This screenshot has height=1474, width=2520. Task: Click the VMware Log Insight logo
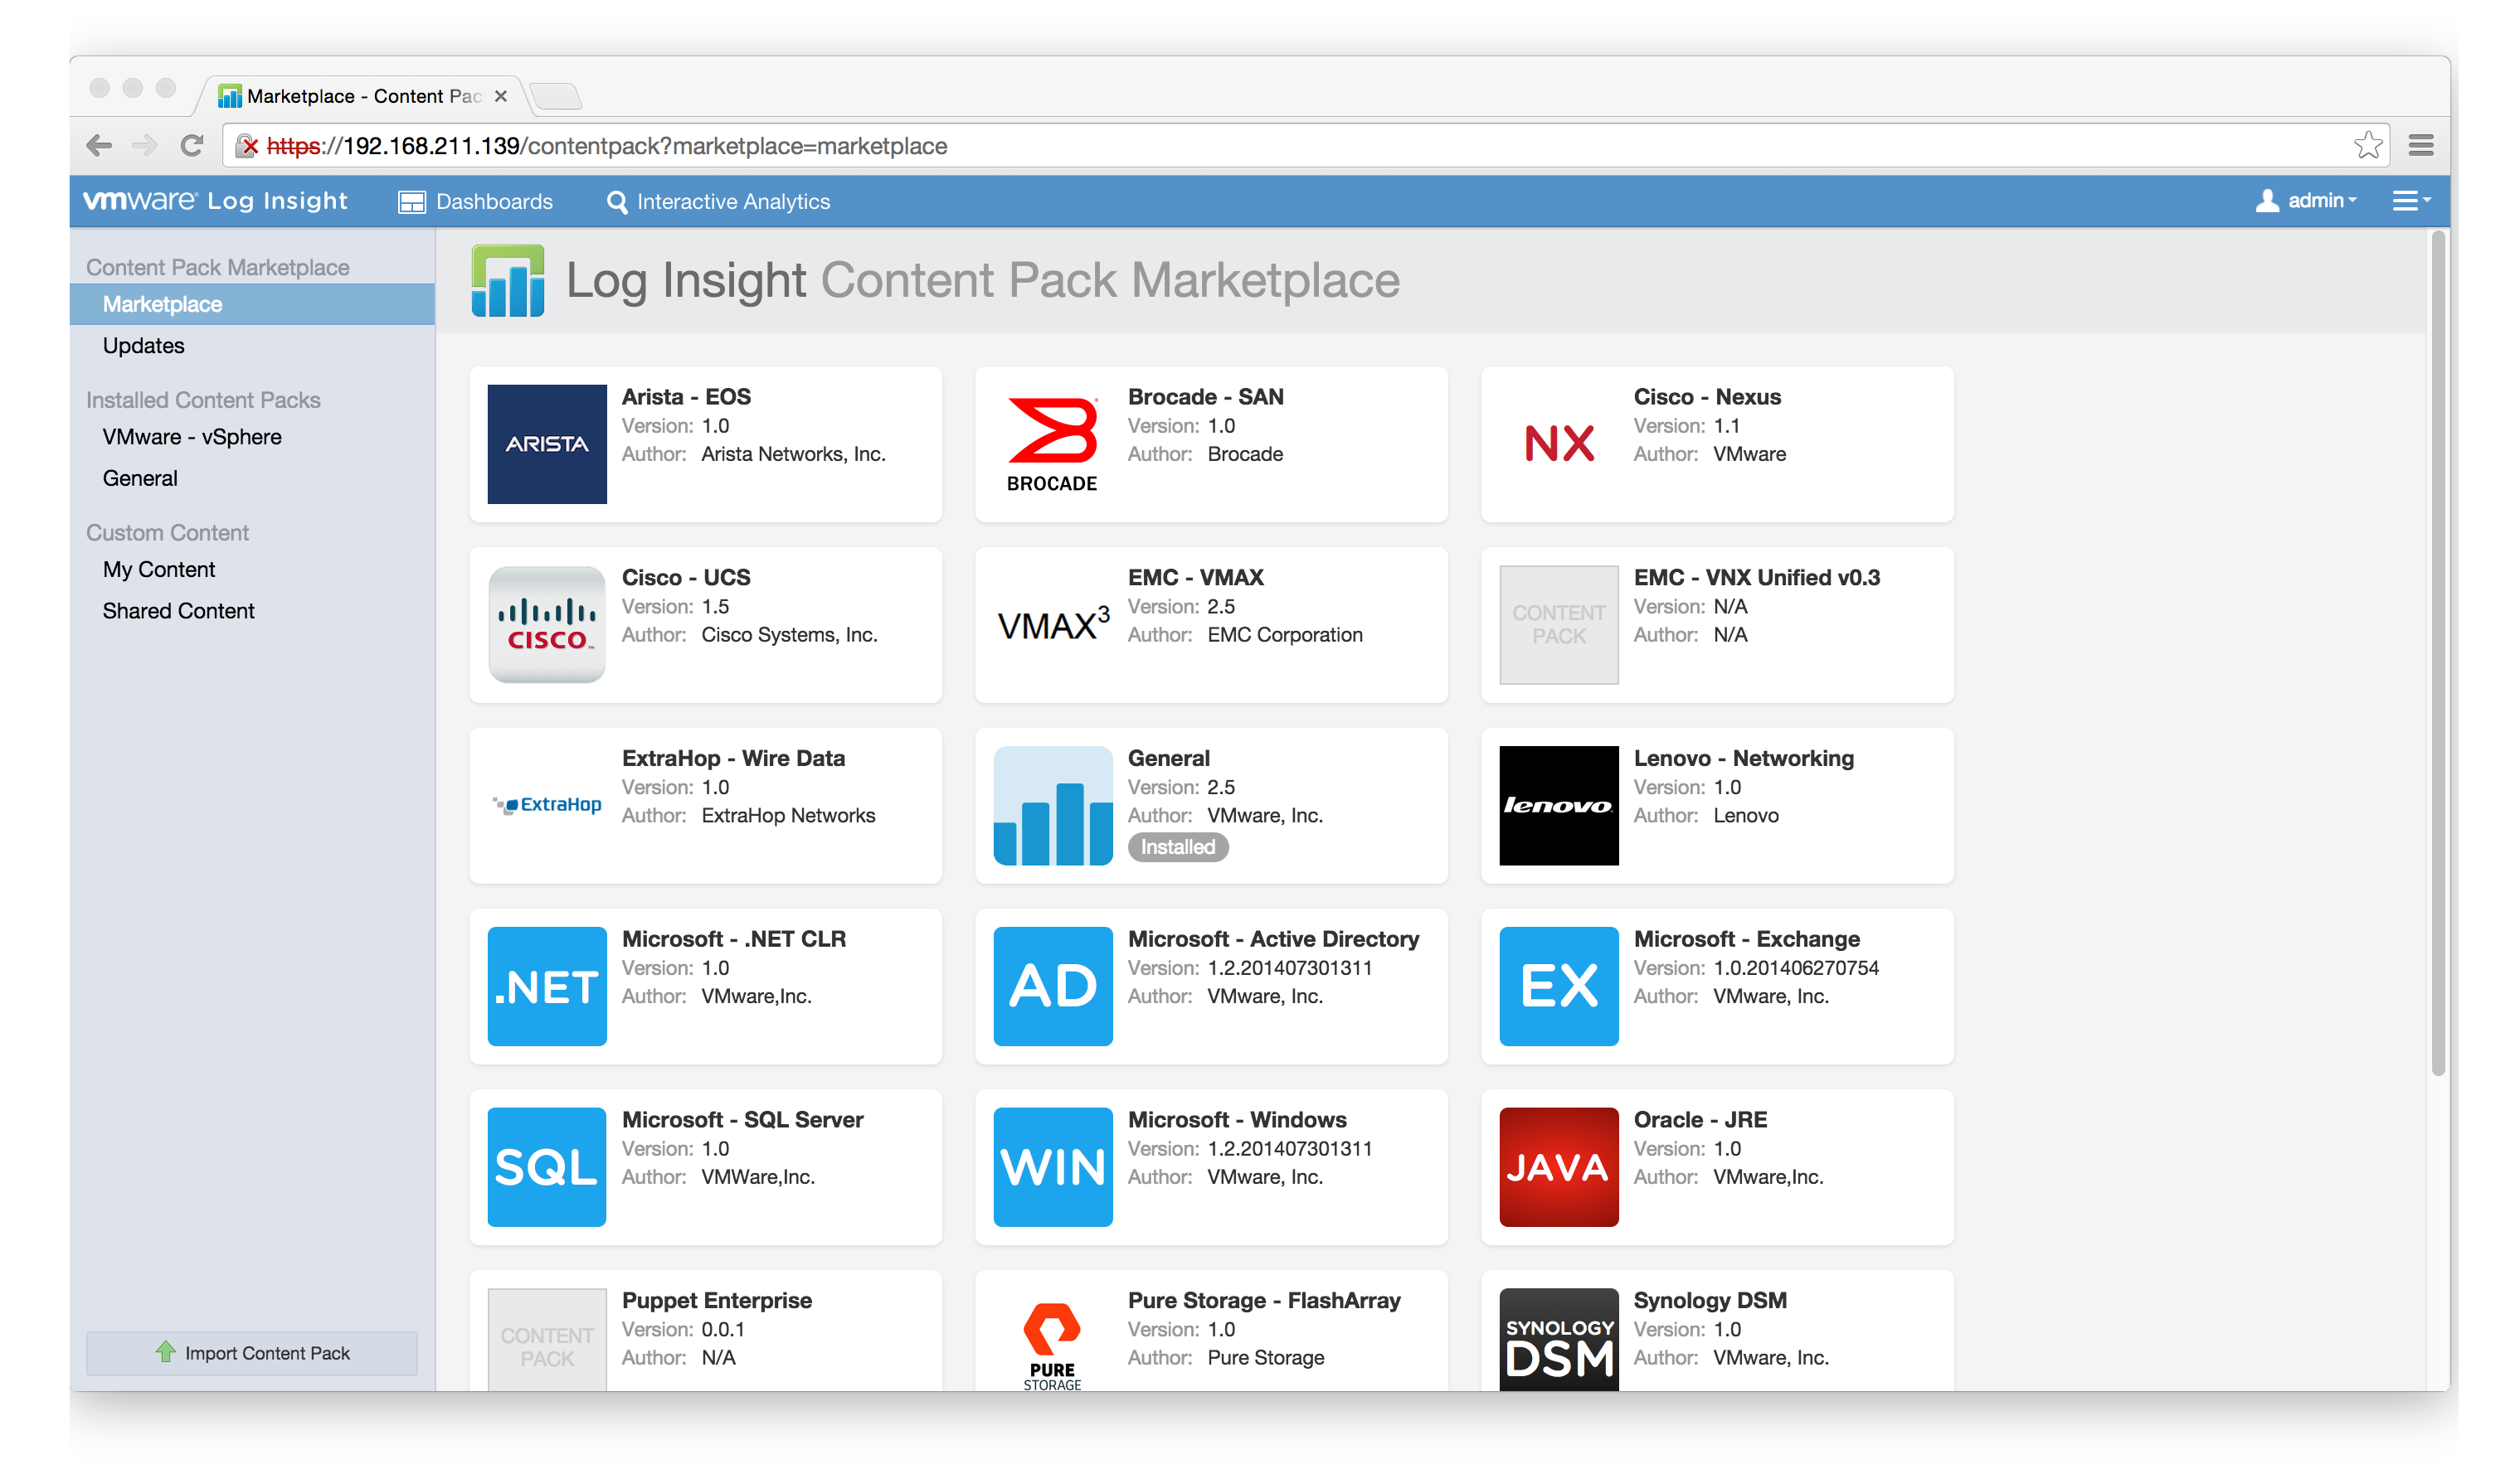pos(215,201)
